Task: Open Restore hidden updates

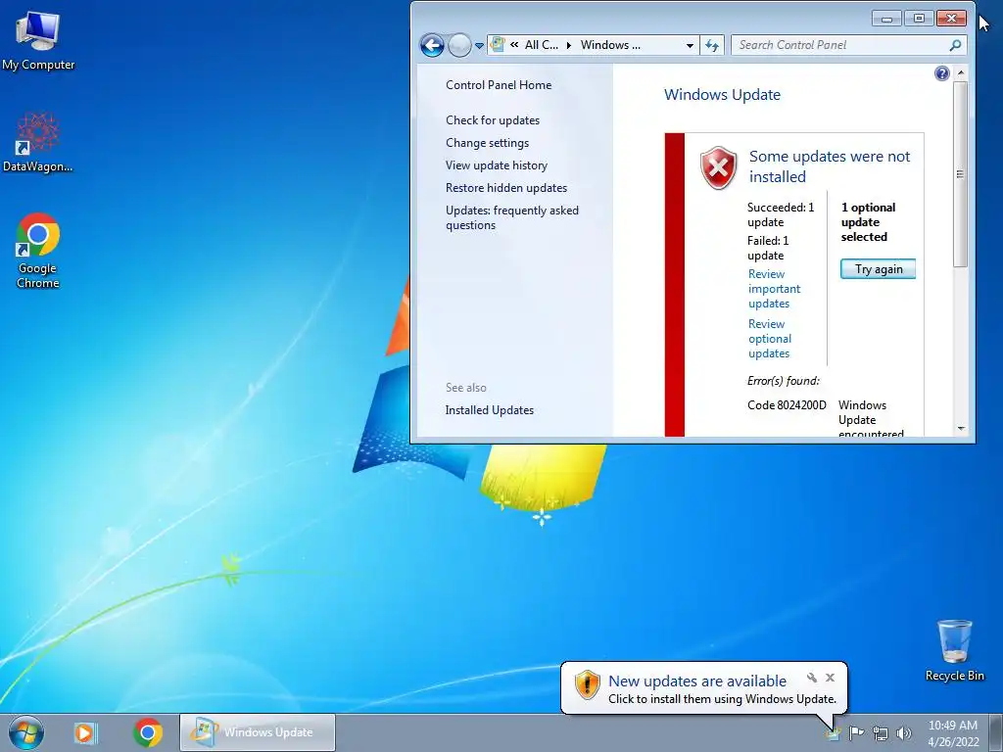Action: (506, 188)
